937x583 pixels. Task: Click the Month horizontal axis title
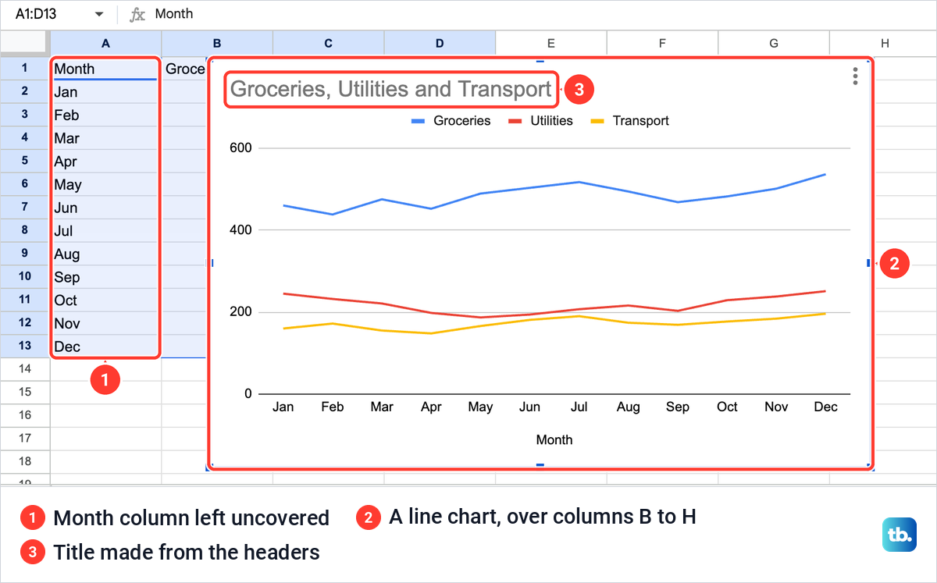[554, 440]
